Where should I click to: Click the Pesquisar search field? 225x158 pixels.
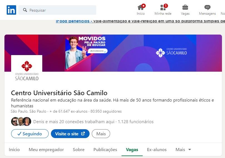pos(57,10)
